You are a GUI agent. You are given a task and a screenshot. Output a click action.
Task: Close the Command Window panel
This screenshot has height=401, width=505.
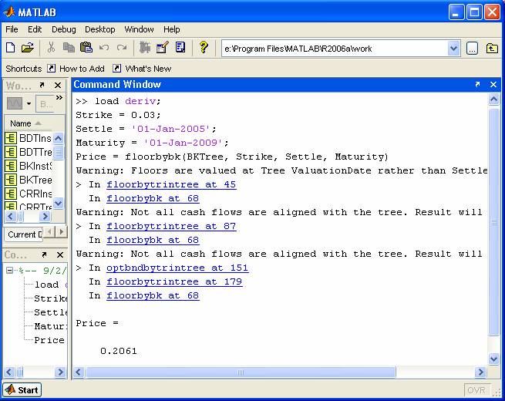pyautogui.click(x=493, y=84)
